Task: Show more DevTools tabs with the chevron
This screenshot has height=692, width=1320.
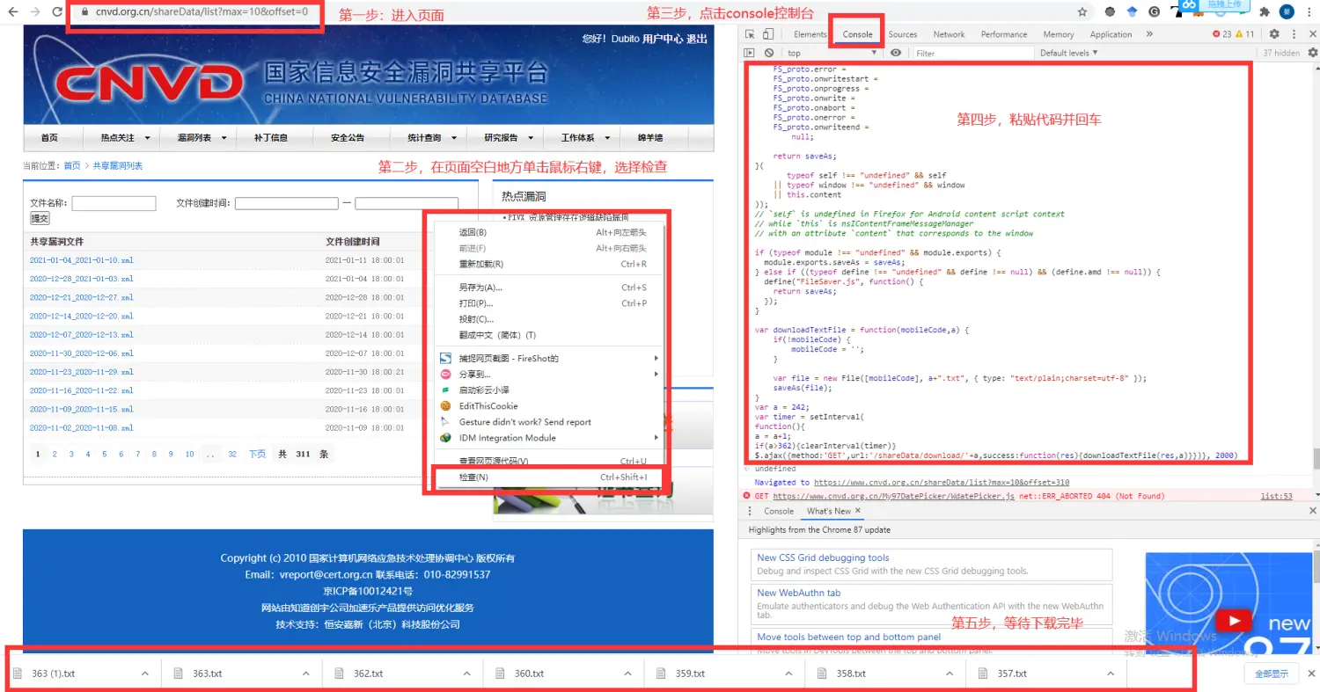Action: point(1149,34)
